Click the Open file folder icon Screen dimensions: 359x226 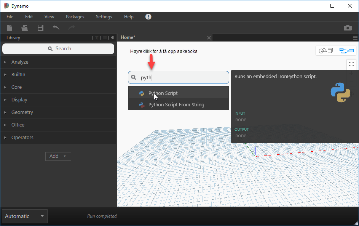25,28
